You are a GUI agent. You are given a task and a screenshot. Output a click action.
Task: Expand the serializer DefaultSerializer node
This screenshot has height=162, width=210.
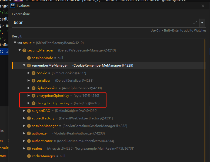(x=29, y=81)
